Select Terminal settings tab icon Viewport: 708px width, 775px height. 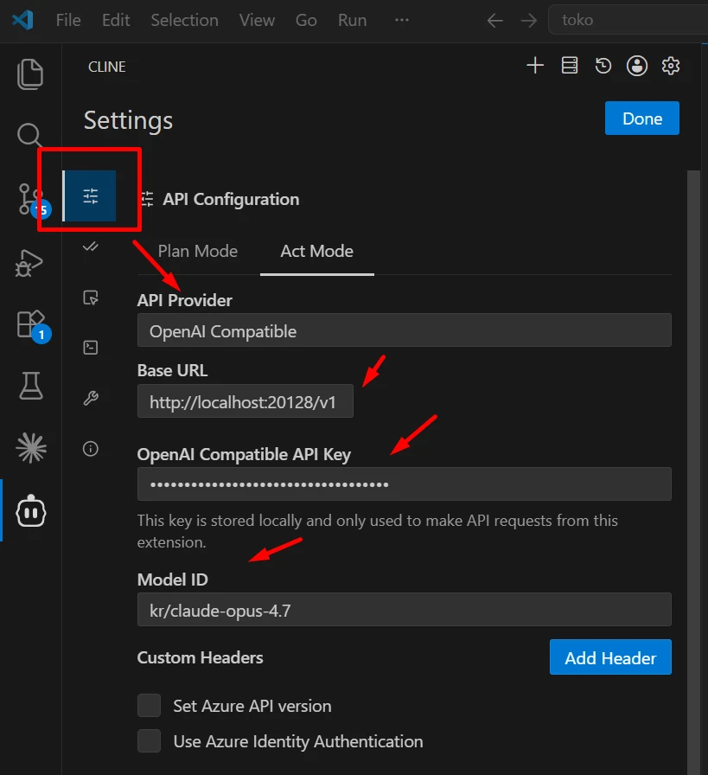pos(91,348)
